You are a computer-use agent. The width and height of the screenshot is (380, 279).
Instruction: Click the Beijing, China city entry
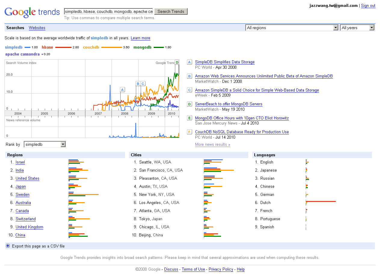pos(151,235)
